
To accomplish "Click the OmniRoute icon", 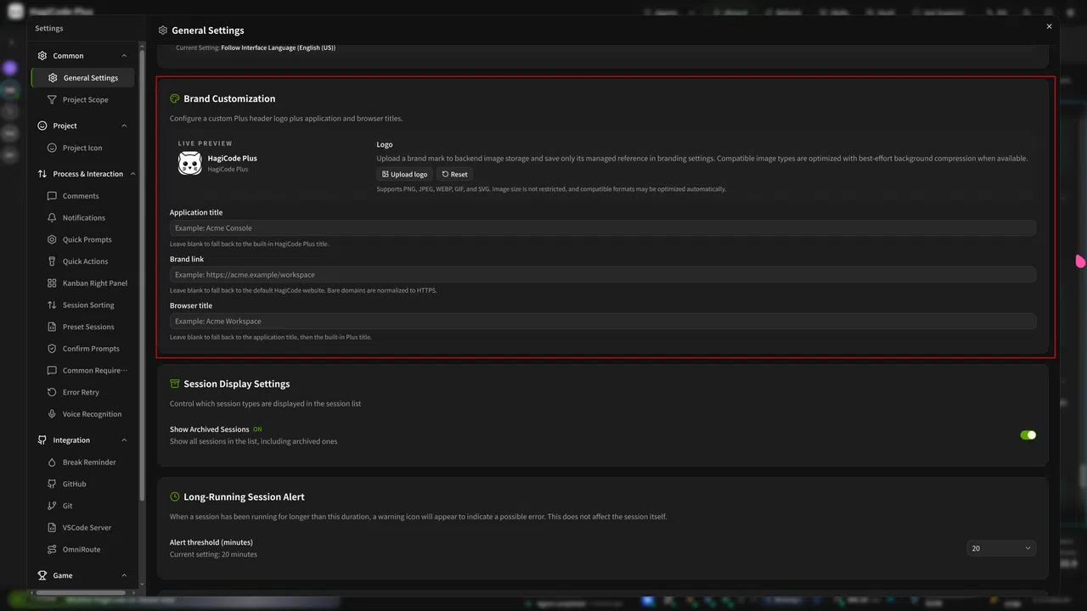I will pos(52,549).
